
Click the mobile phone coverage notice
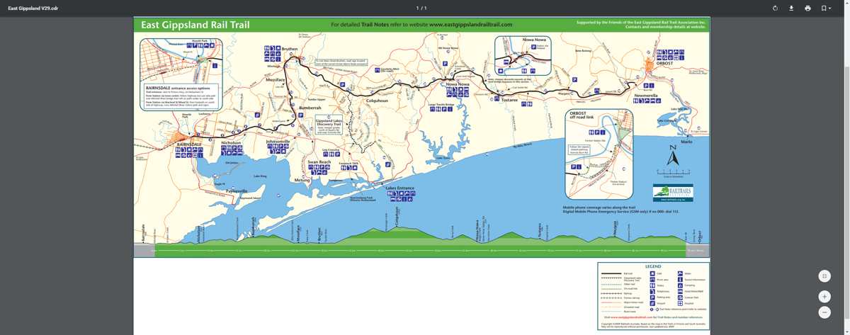click(x=620, y=210)
